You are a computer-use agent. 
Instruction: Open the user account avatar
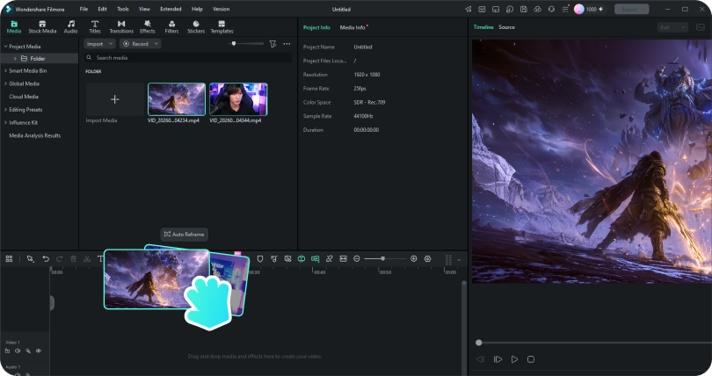point(579,9)
